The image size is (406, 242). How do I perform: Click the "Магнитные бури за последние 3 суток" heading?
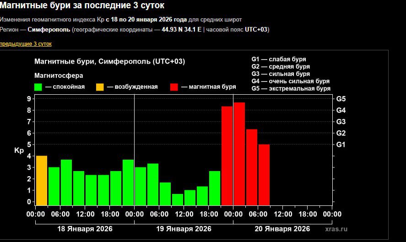[82, 6]
